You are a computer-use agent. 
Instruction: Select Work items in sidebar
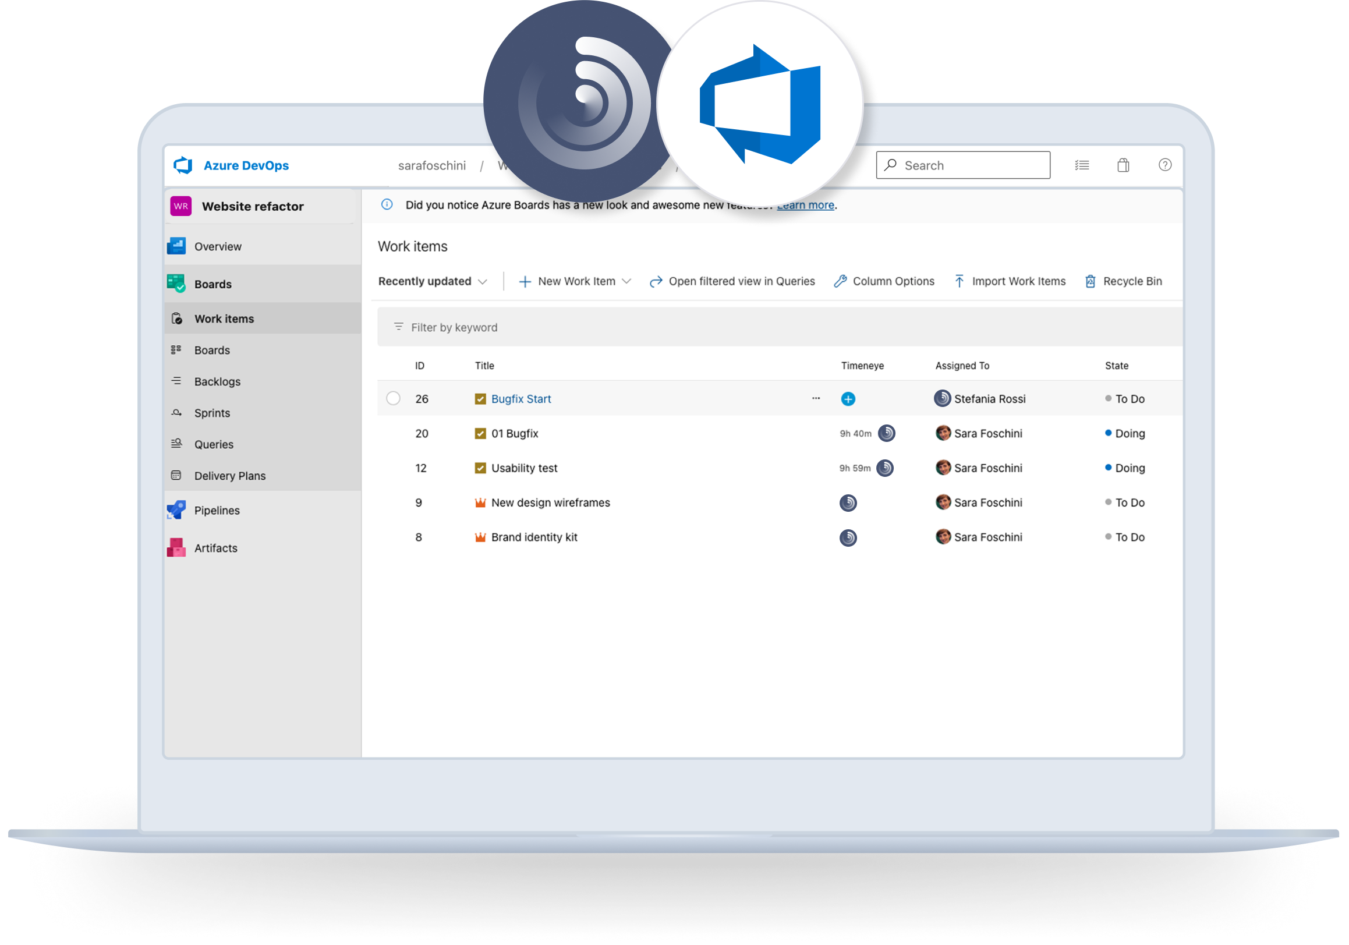[x=262, y=319]
